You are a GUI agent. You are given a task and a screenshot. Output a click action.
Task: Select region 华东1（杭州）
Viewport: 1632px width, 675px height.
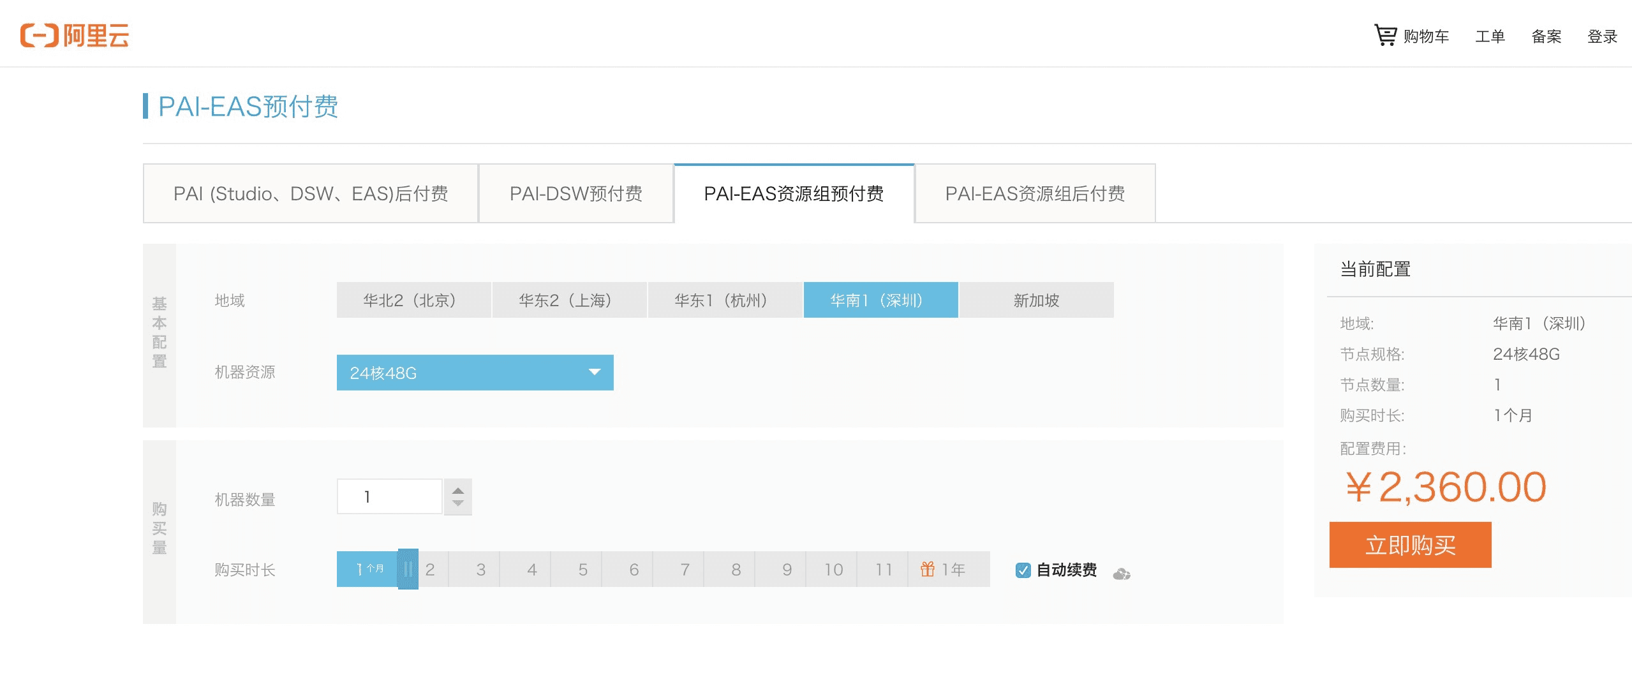pos(725,300)
